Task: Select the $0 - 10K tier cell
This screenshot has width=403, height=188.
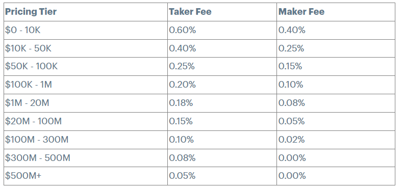Action: (x=86, y=30)
